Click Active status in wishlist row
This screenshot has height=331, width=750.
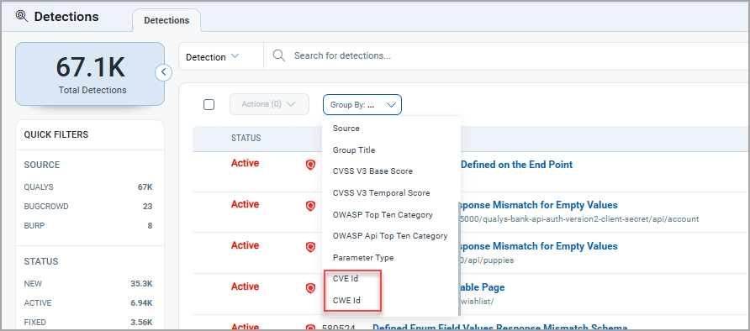click(x=245, y=286)
